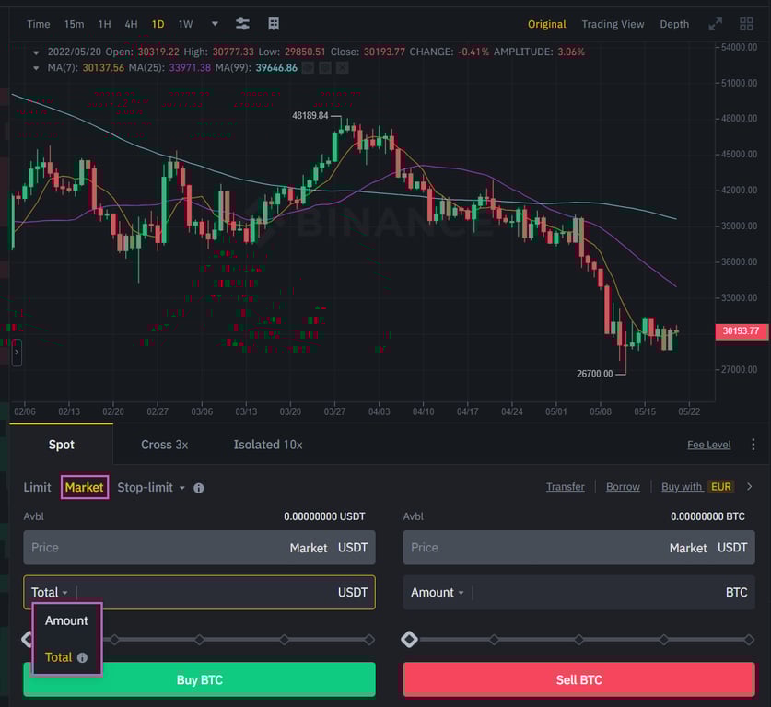Viewport: 771px width, 707px height.
Task: Expand chart fullscreen with diagonal arrows icon
Action: coord(716,24)
